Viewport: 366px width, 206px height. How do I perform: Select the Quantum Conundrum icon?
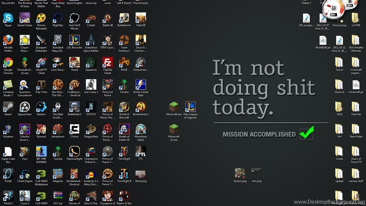(25, 85)
